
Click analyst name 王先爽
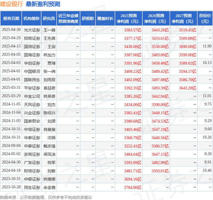[x=49, y=38]
